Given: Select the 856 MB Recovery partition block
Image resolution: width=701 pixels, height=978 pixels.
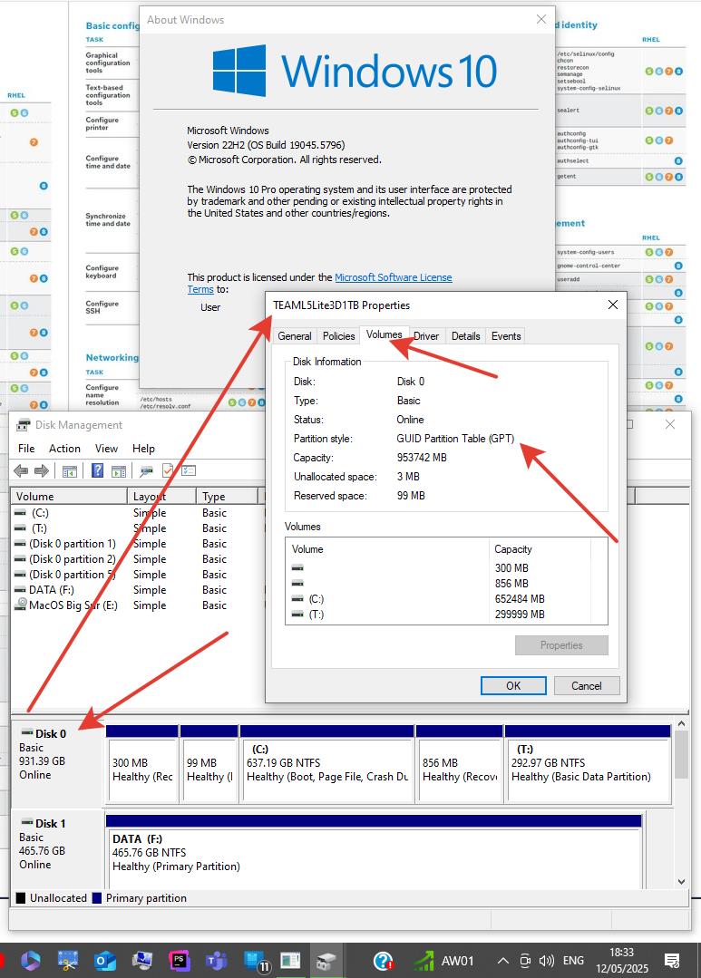Looking at the screenshot, I should (460, 764).
